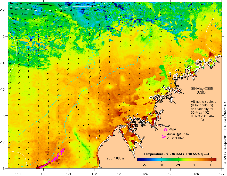Click the 'and velocity for' caption line
227x176 pixels.
(x=202, y=109)
